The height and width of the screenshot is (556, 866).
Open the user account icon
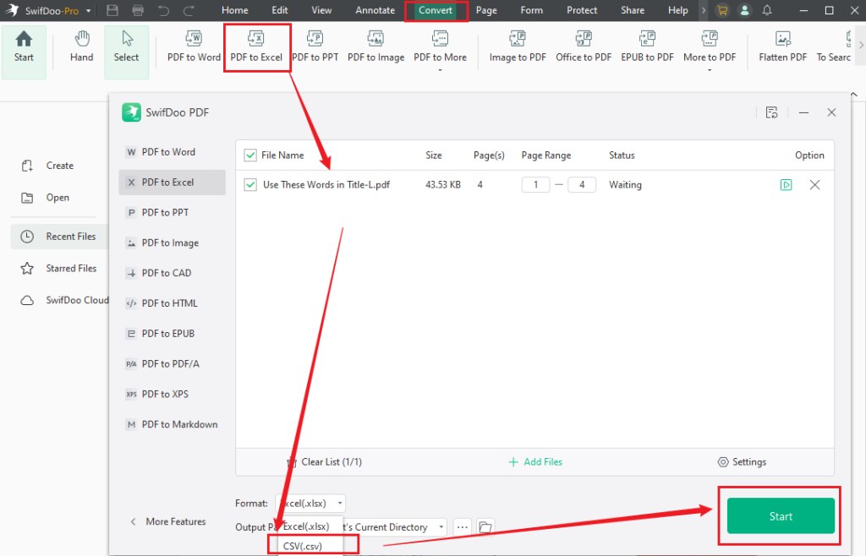click(744, 10)
